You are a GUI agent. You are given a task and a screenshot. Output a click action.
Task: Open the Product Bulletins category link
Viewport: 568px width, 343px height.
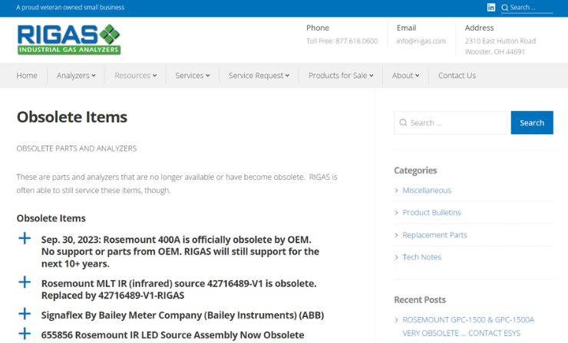point(431,212)
